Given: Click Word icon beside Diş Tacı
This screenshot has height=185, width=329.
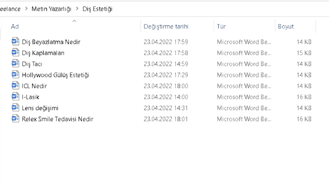Looking at the screenshot, I should (x=15, y=63).
